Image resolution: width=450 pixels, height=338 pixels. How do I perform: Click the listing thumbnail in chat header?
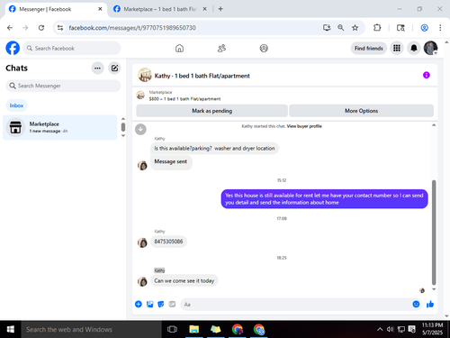coord(145,75)
